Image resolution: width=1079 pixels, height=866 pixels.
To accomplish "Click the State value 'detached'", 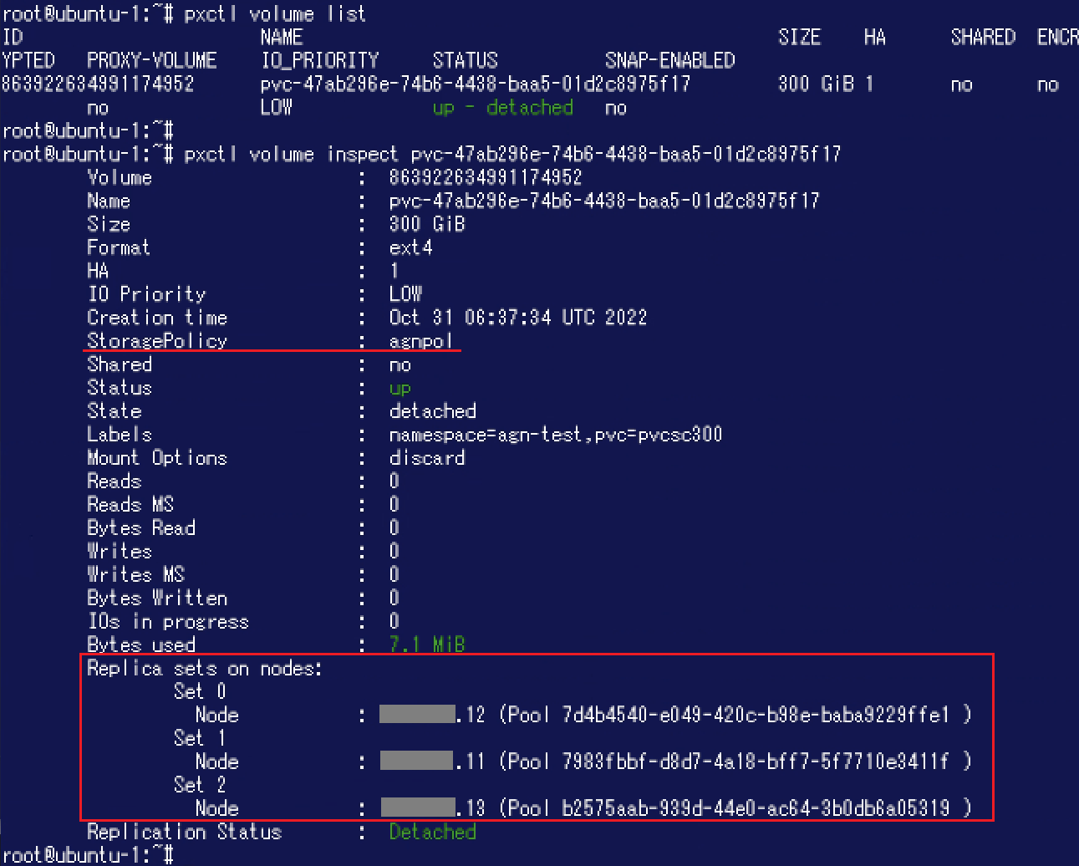I will pyautogui.click(x=432, y=411).
